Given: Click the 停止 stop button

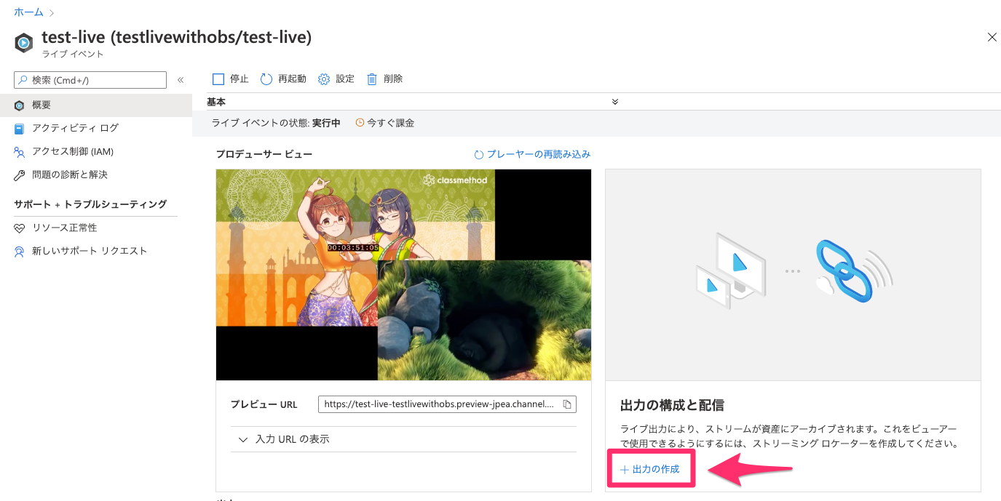Looking at the screenshot, I should 230,79.
